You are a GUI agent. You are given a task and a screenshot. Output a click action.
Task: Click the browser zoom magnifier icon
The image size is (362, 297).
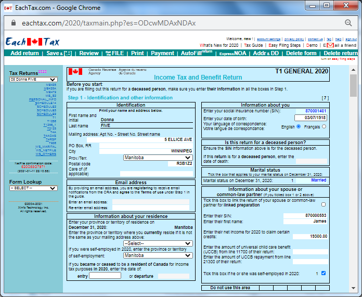pyautogui.click(x=348, y=23)
